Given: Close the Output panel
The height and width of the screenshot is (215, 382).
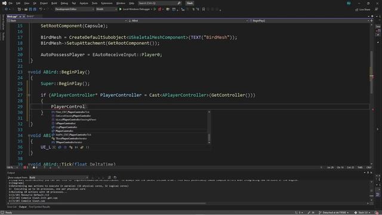Looking at the screenshot, I should pos(371,173).
